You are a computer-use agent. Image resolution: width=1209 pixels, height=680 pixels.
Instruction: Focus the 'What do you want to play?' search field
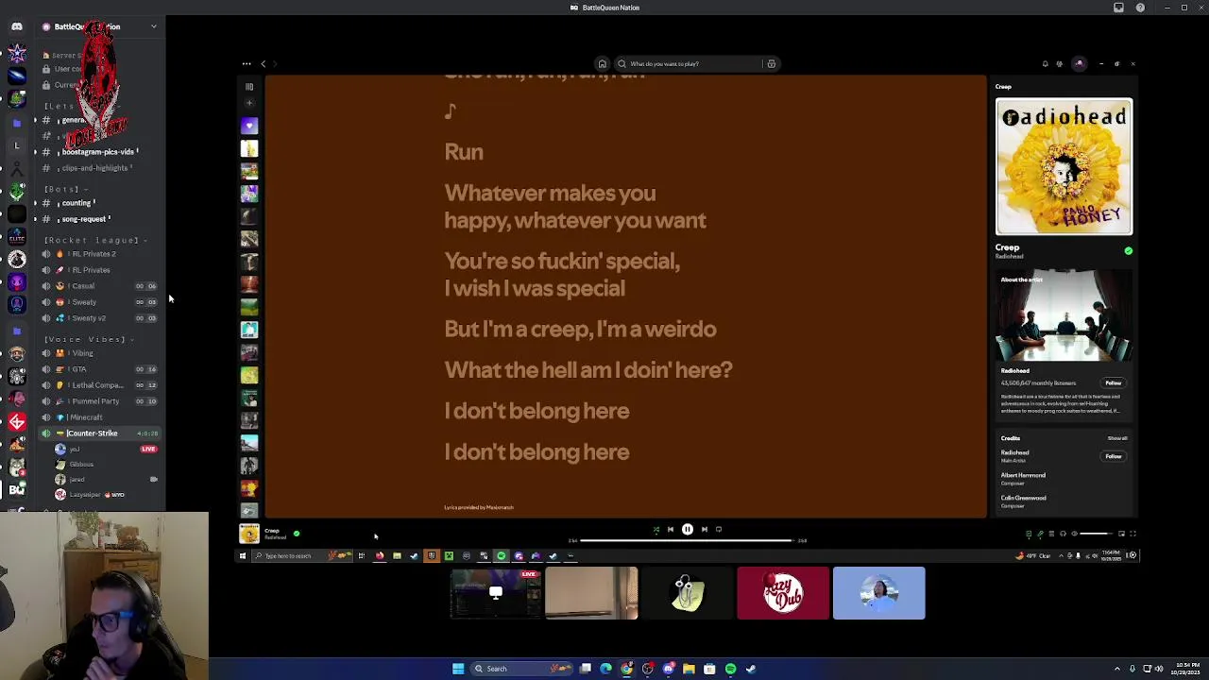pyautogui.click(x=690, y=64)
